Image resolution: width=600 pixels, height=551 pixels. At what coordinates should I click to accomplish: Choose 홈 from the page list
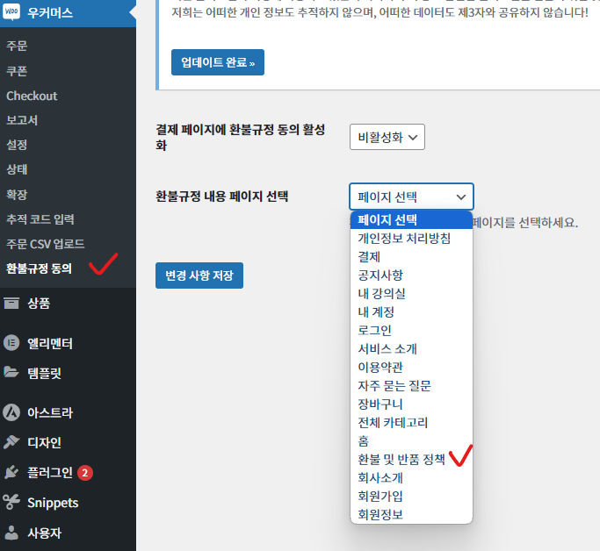point(411,441)
